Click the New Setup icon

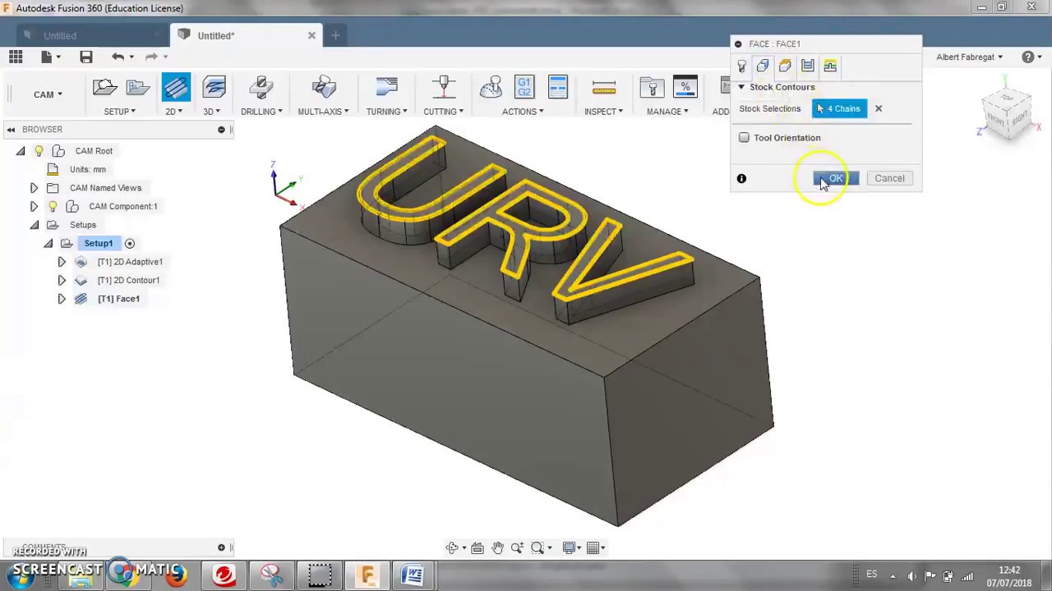pos(105,88)
